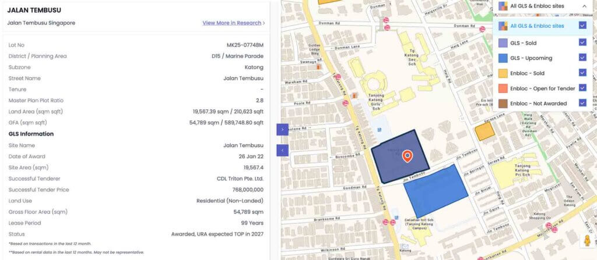This screenshot has height=260, width=597.
Task: Click the site area 19,567.4 value
Action: click(254, 168)
